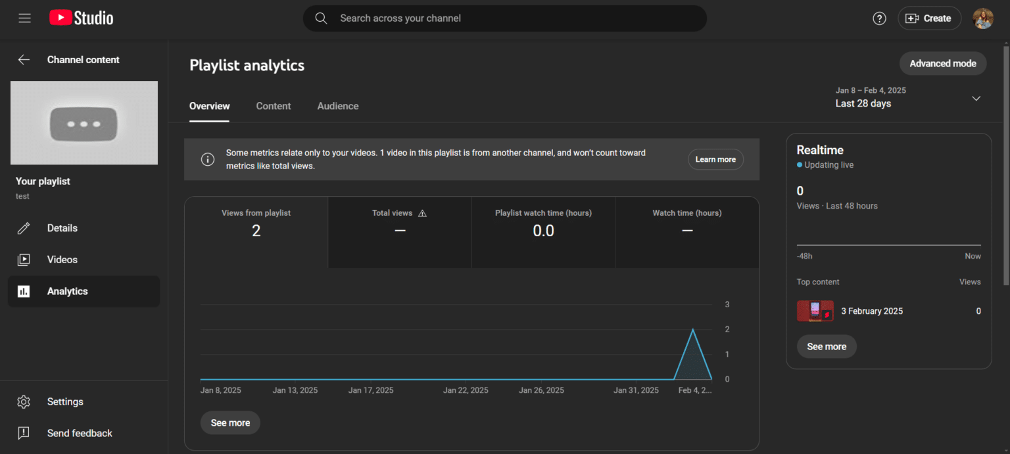Select the Views from playlist metric card
Image resolution: width=1010 pixels, height=454 pixels.
coord(256,223)
